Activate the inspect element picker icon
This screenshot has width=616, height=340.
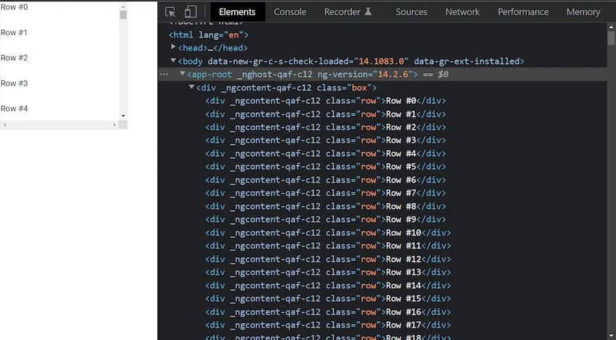[x=170, y=12]
